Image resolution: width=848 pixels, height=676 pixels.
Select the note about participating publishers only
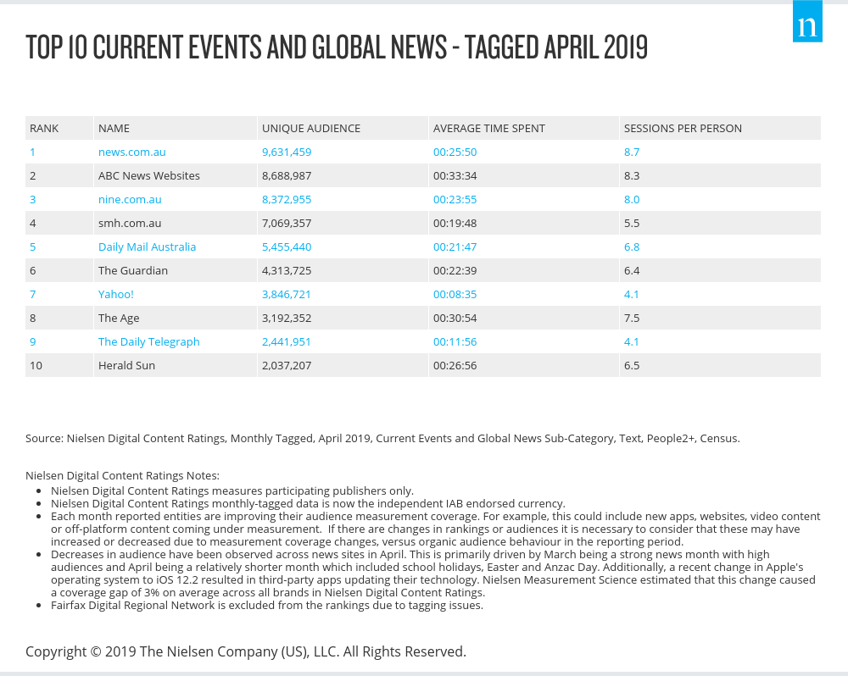coord(232,490)
